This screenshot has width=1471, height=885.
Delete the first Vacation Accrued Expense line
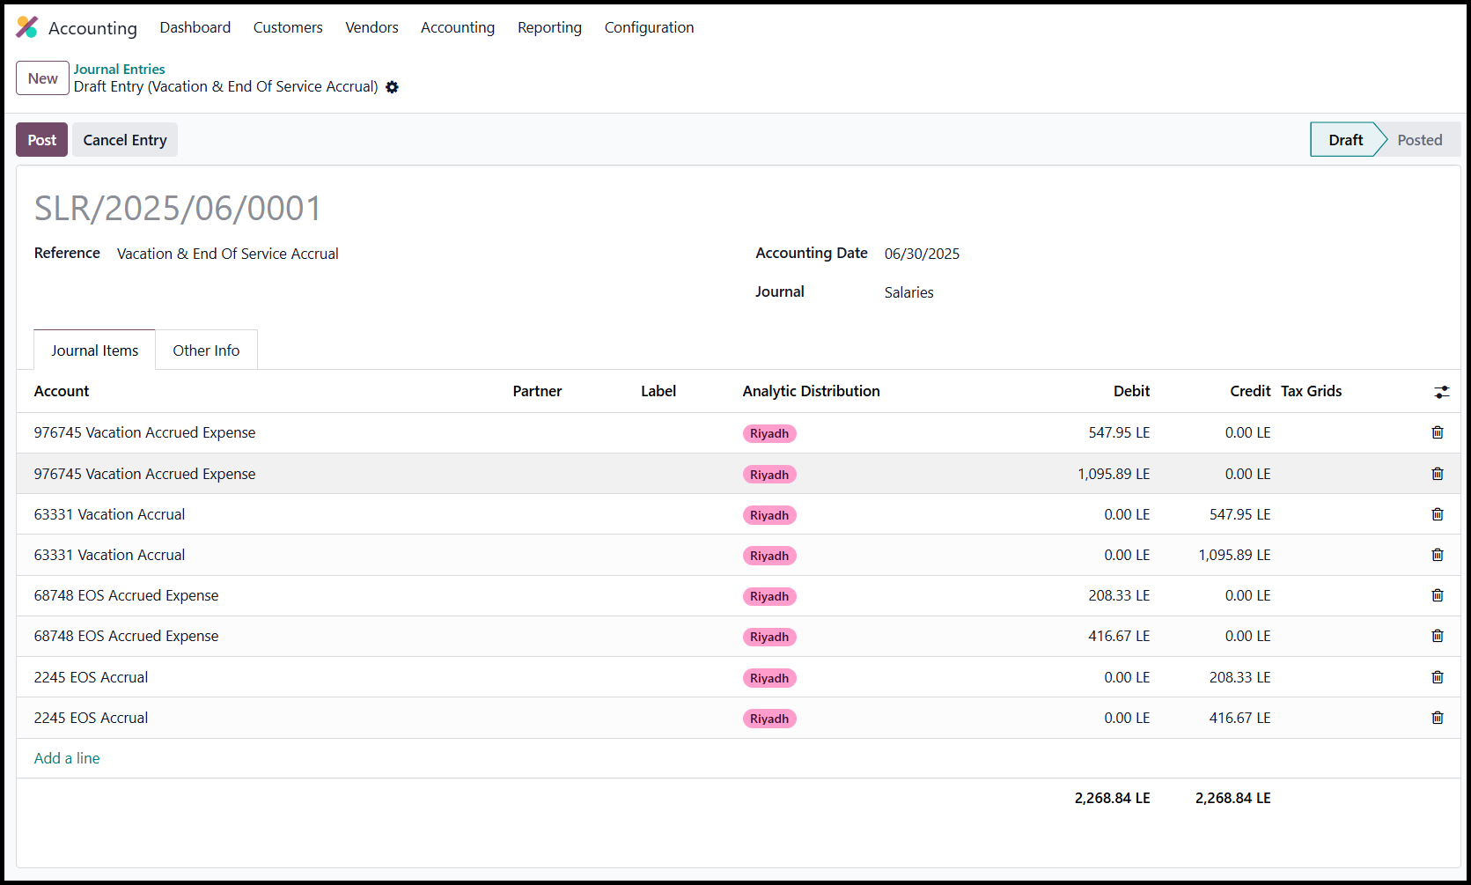1438,432
